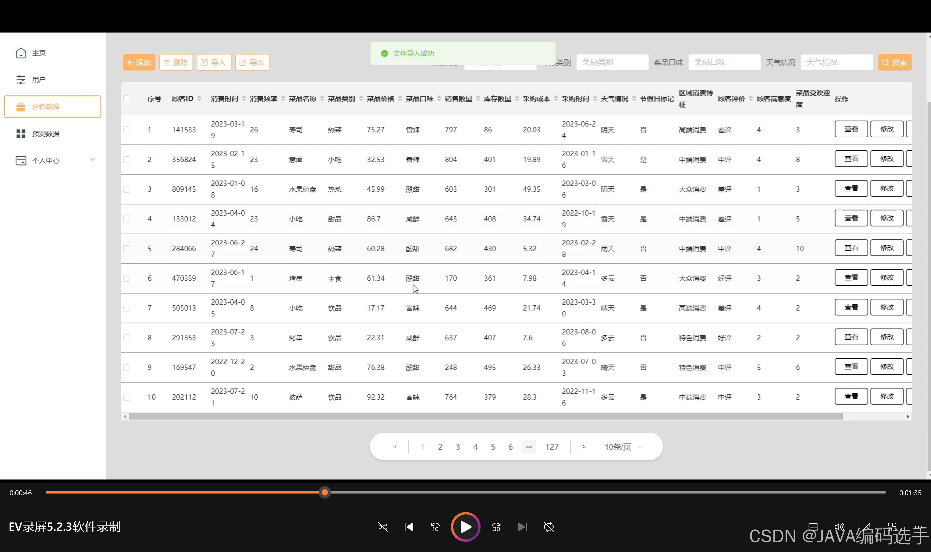Click the 菜品口味 search input field
This screenshot has width=931, height=552.
pyautogui.click(x=724, y=62)
